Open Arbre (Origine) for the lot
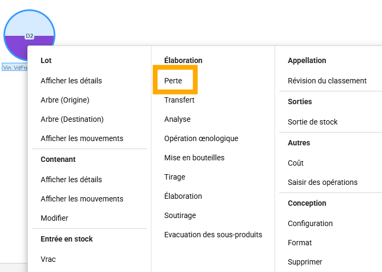382x272 pixels. [x=65, y=100]
